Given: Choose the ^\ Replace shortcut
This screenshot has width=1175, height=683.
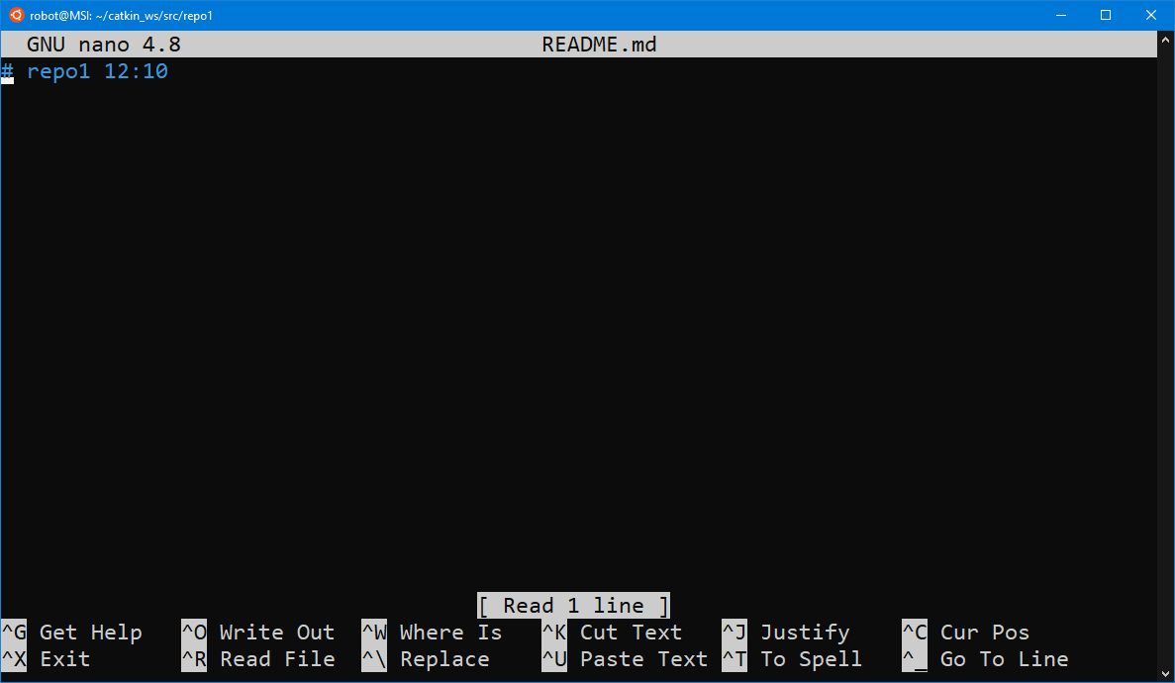Looking at the screenshot, I should [x=426, y=659].
